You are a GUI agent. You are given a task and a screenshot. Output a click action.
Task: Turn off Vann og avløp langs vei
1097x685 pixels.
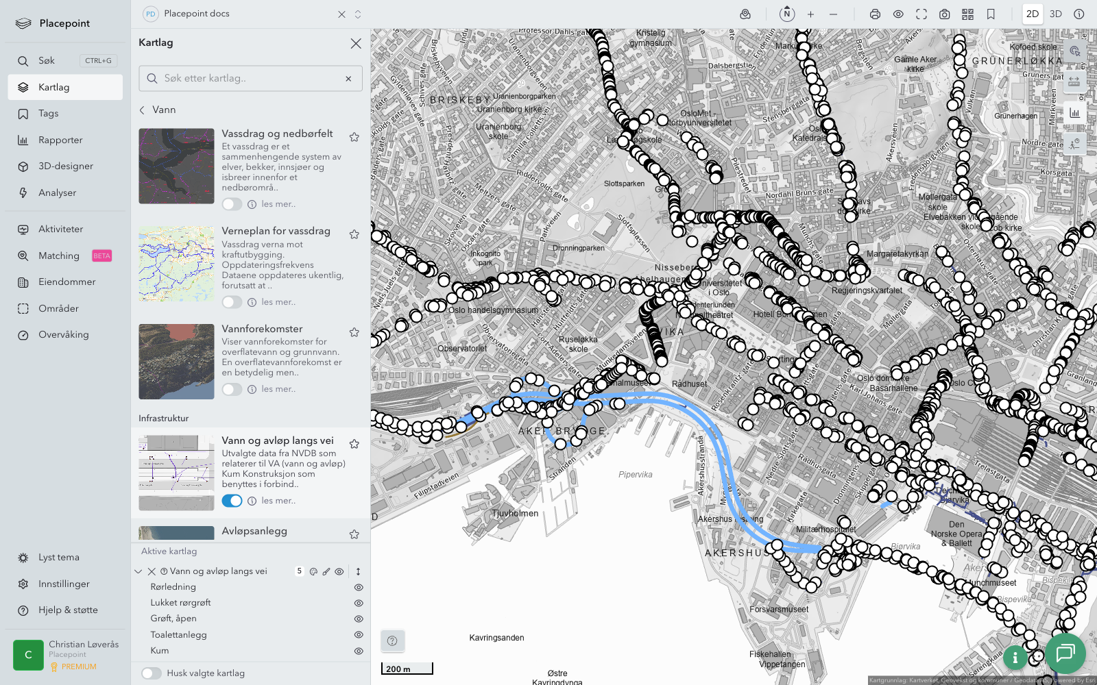tap(232, 501)
